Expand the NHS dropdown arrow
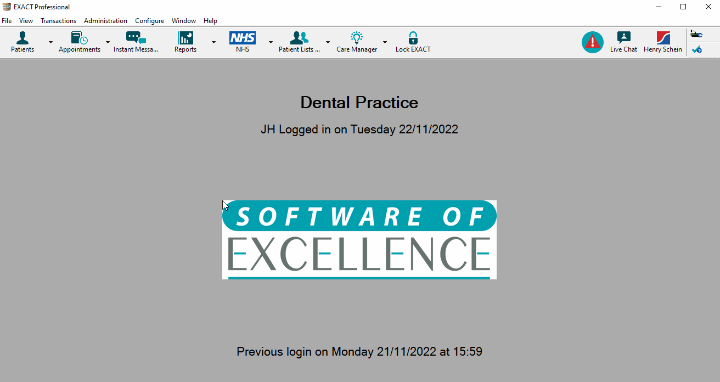This screenshot has height=382, width=720. pyautogui.click(x=271, y=42)
